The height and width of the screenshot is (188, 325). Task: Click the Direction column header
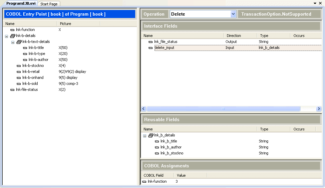click(234, 36)
